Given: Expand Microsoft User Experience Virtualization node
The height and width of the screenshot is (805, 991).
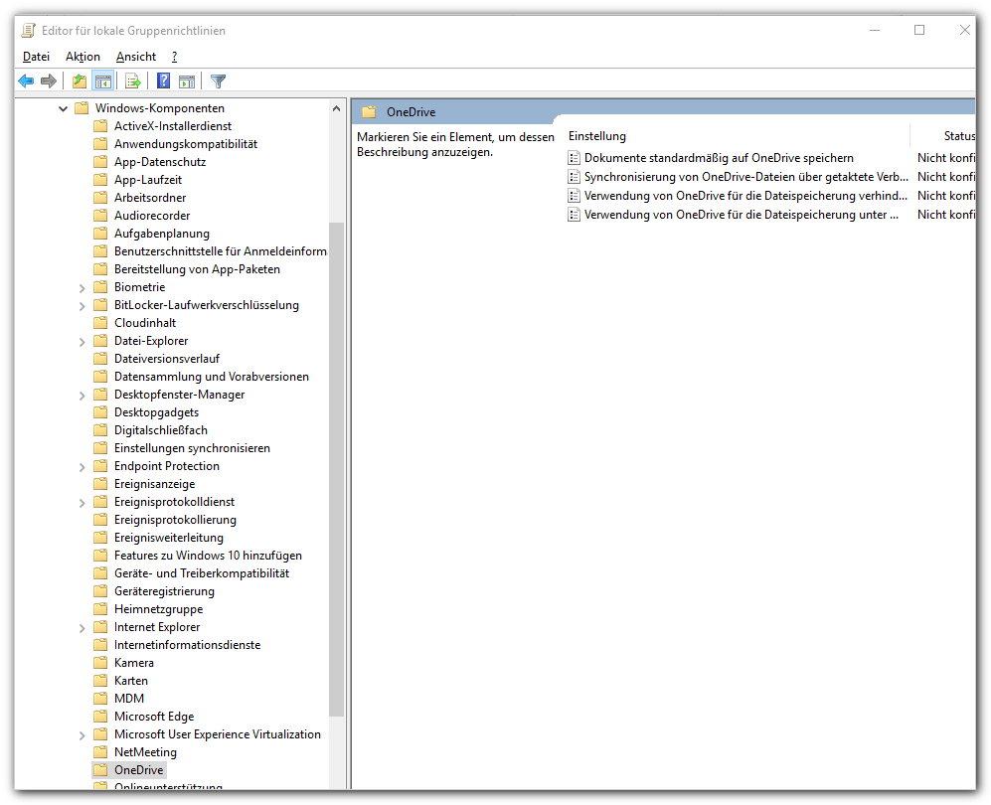Looking at the screenshot, I should tap(82, 735).
